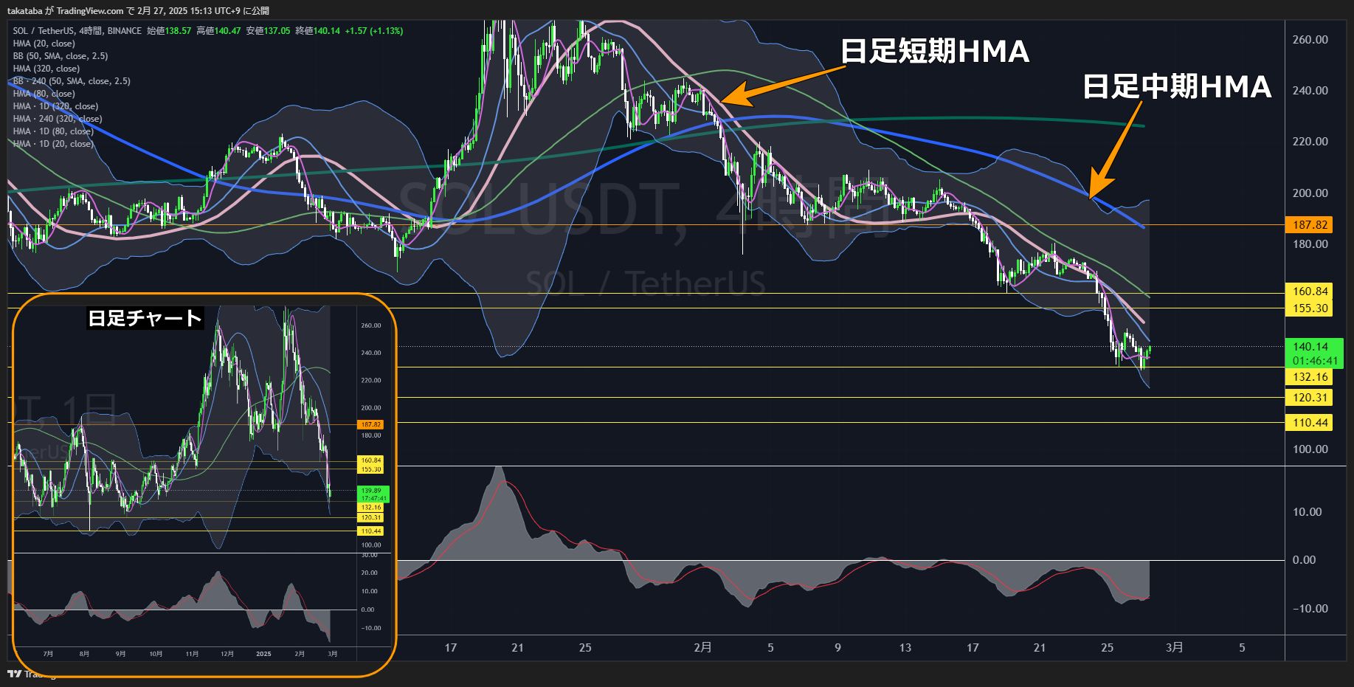Click the 13 date label on main time axis
Viewport: 1354px width, 687px height.
tap(905, 648)
